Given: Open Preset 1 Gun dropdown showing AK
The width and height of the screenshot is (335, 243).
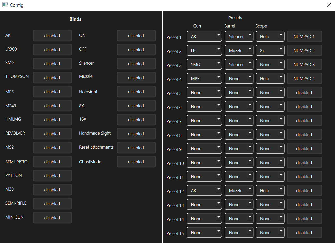Looking at the screenshot, I should click(204, 36).
